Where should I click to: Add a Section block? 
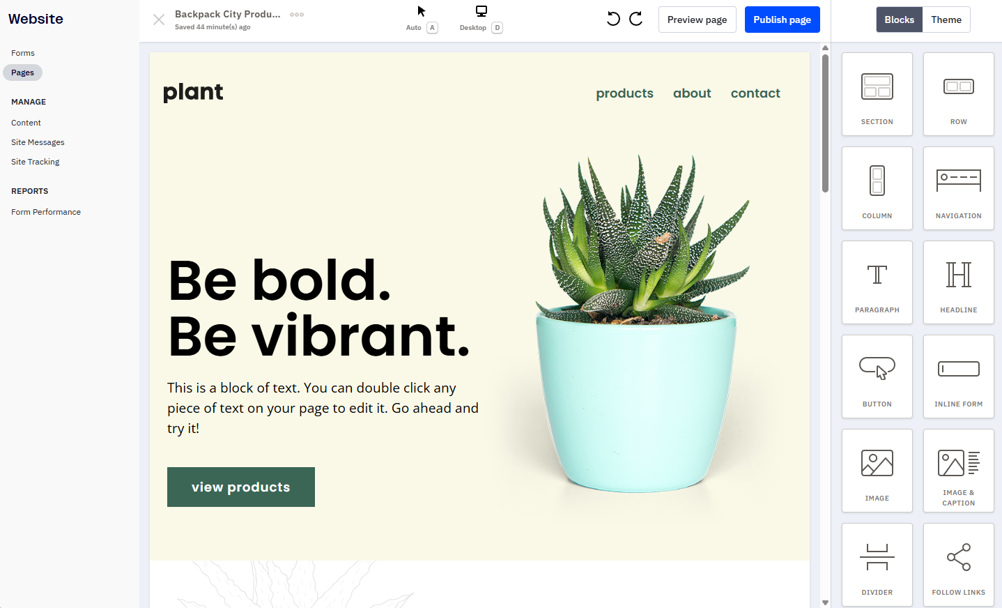(x=877, y=94)
